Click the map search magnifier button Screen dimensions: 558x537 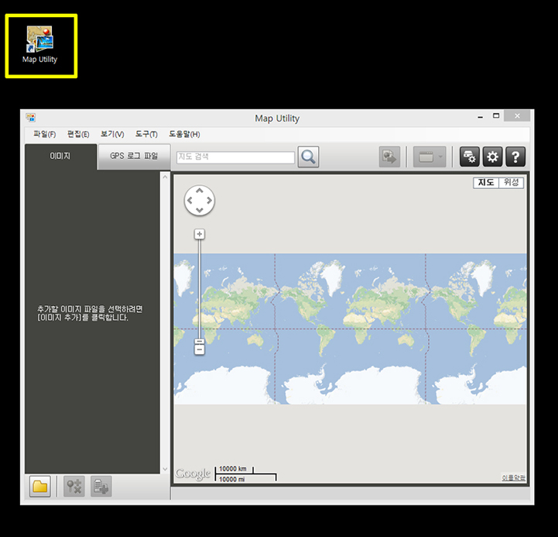[308, 157]
